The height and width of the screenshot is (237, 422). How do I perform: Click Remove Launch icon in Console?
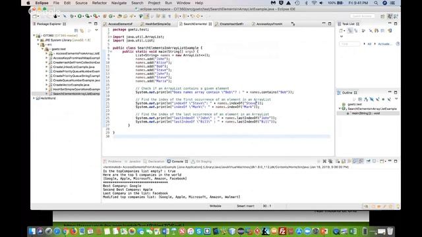tap(324, 161)
